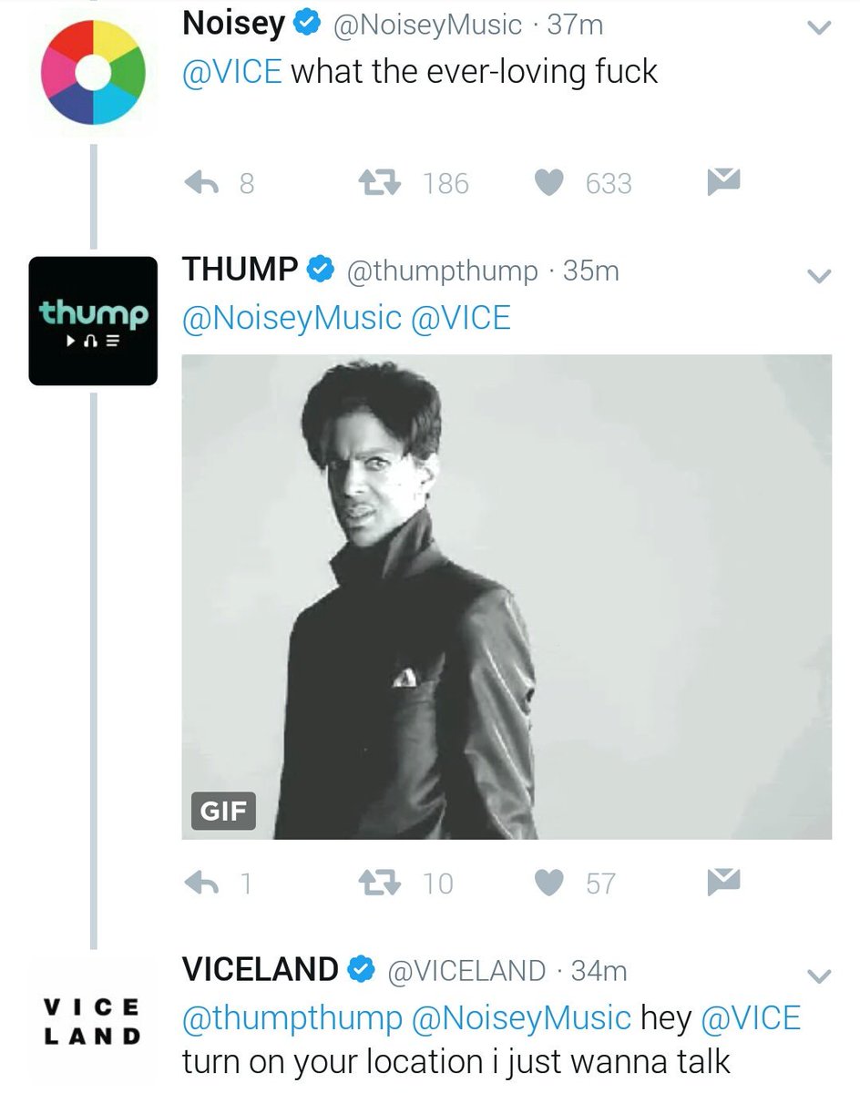The image size is (860, 1093).
Task: Share THUMP's tweet via message icon
Action: click(x=723, y=881)
